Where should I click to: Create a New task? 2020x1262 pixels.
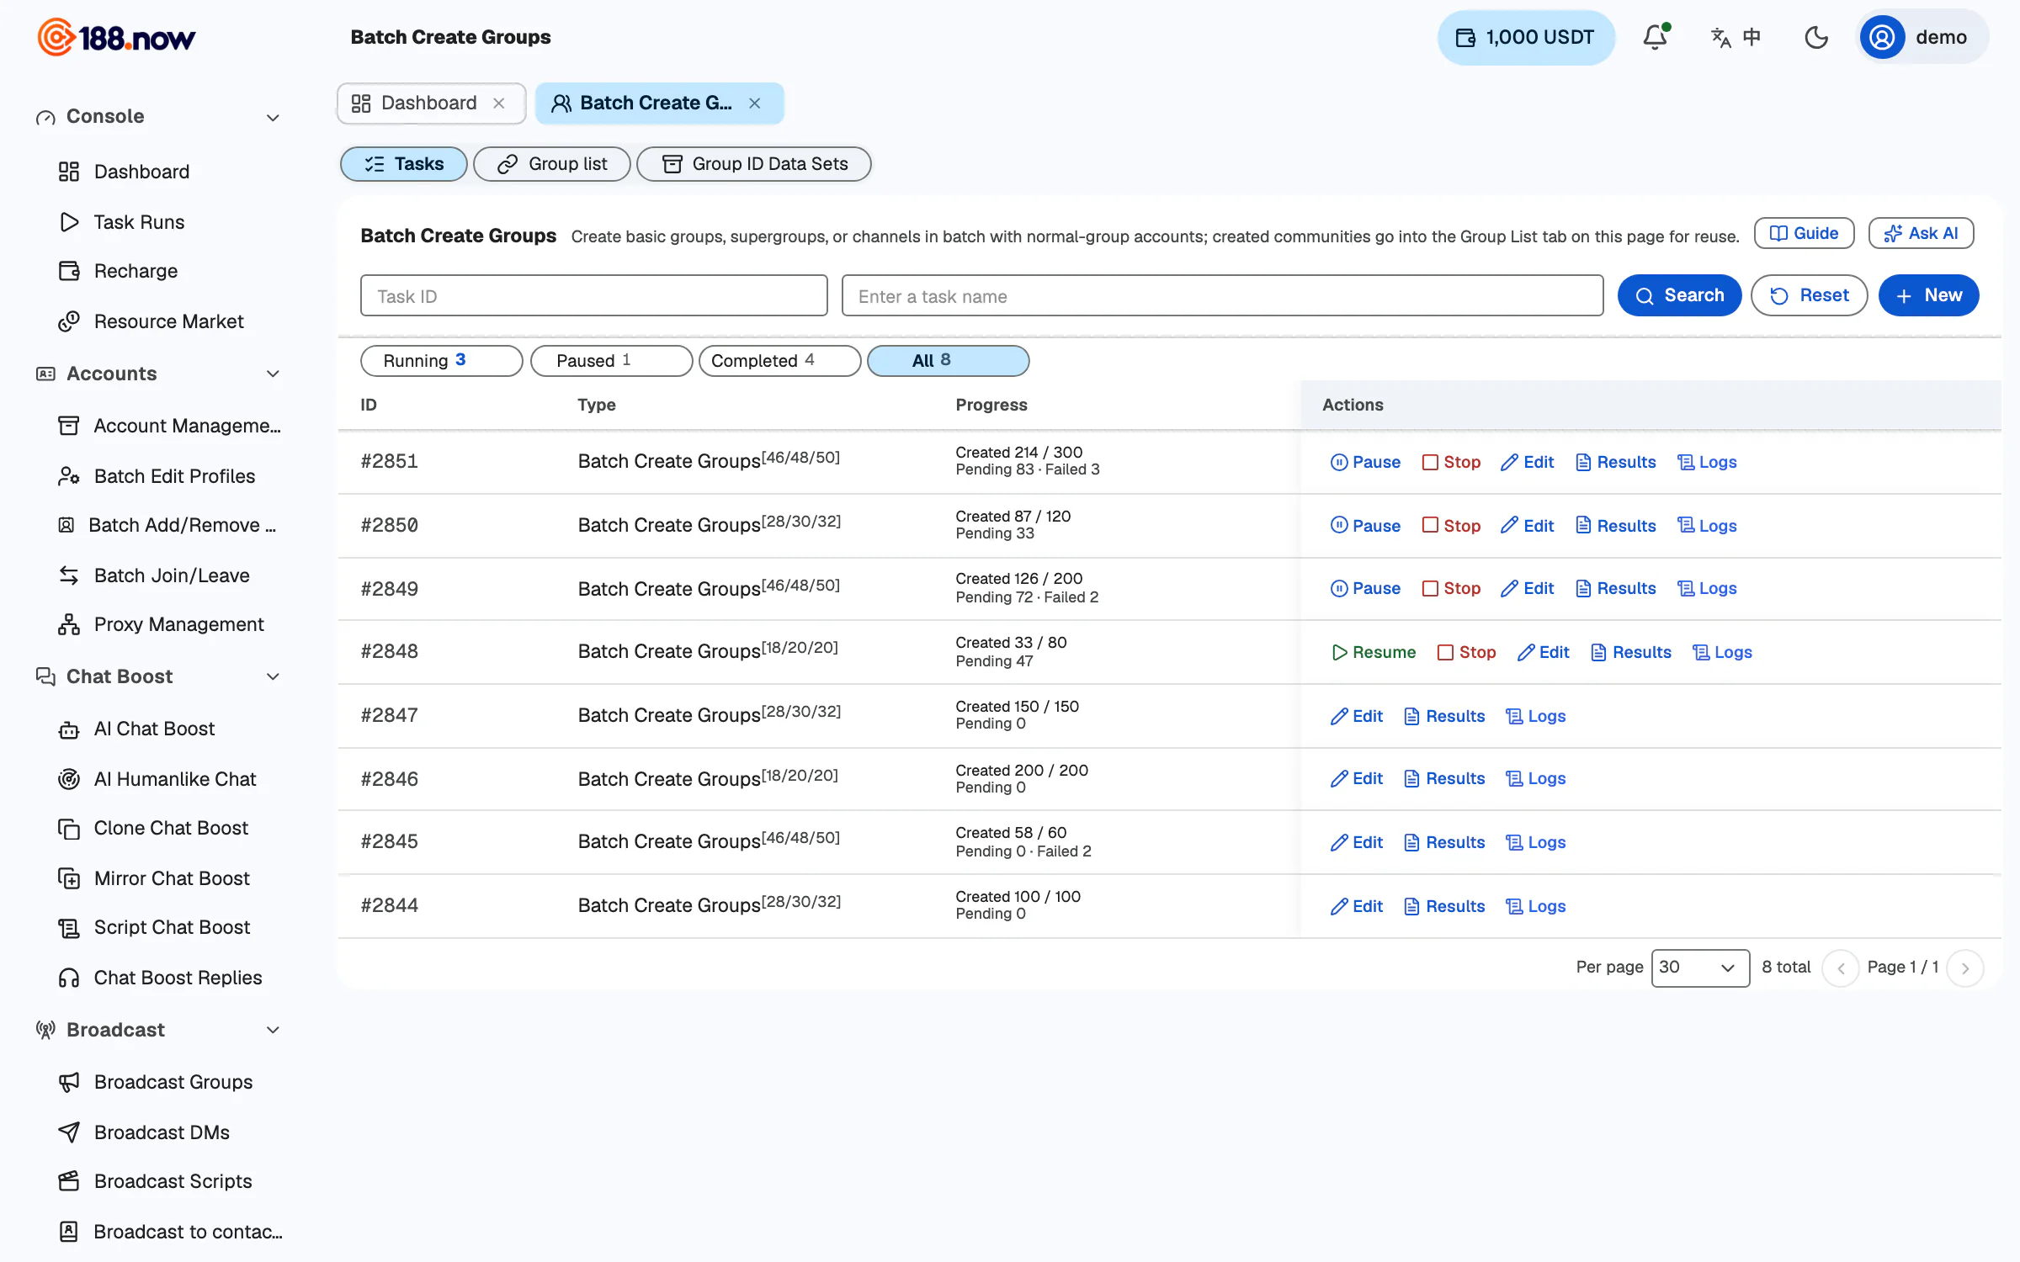pos(1928,295)
